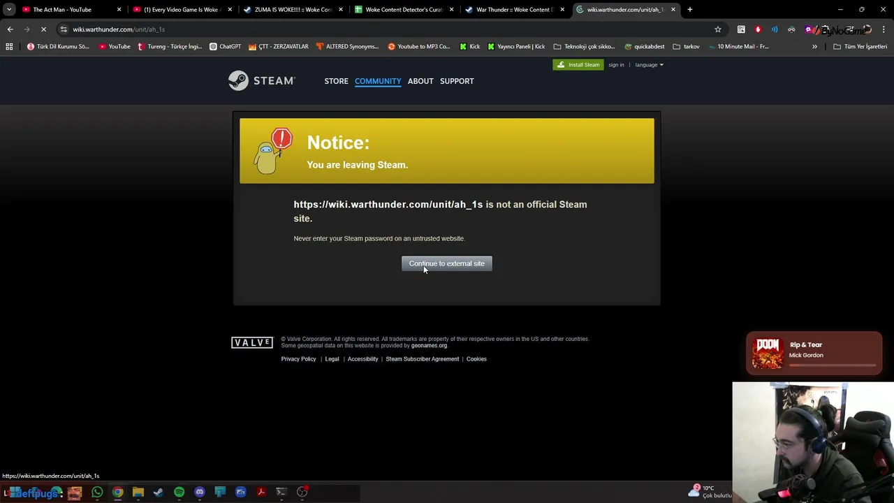Image resolution: width=894 pixels, height=503 pixels.
Task: Bookmark this page with the star icon
Action: (717, 29)
